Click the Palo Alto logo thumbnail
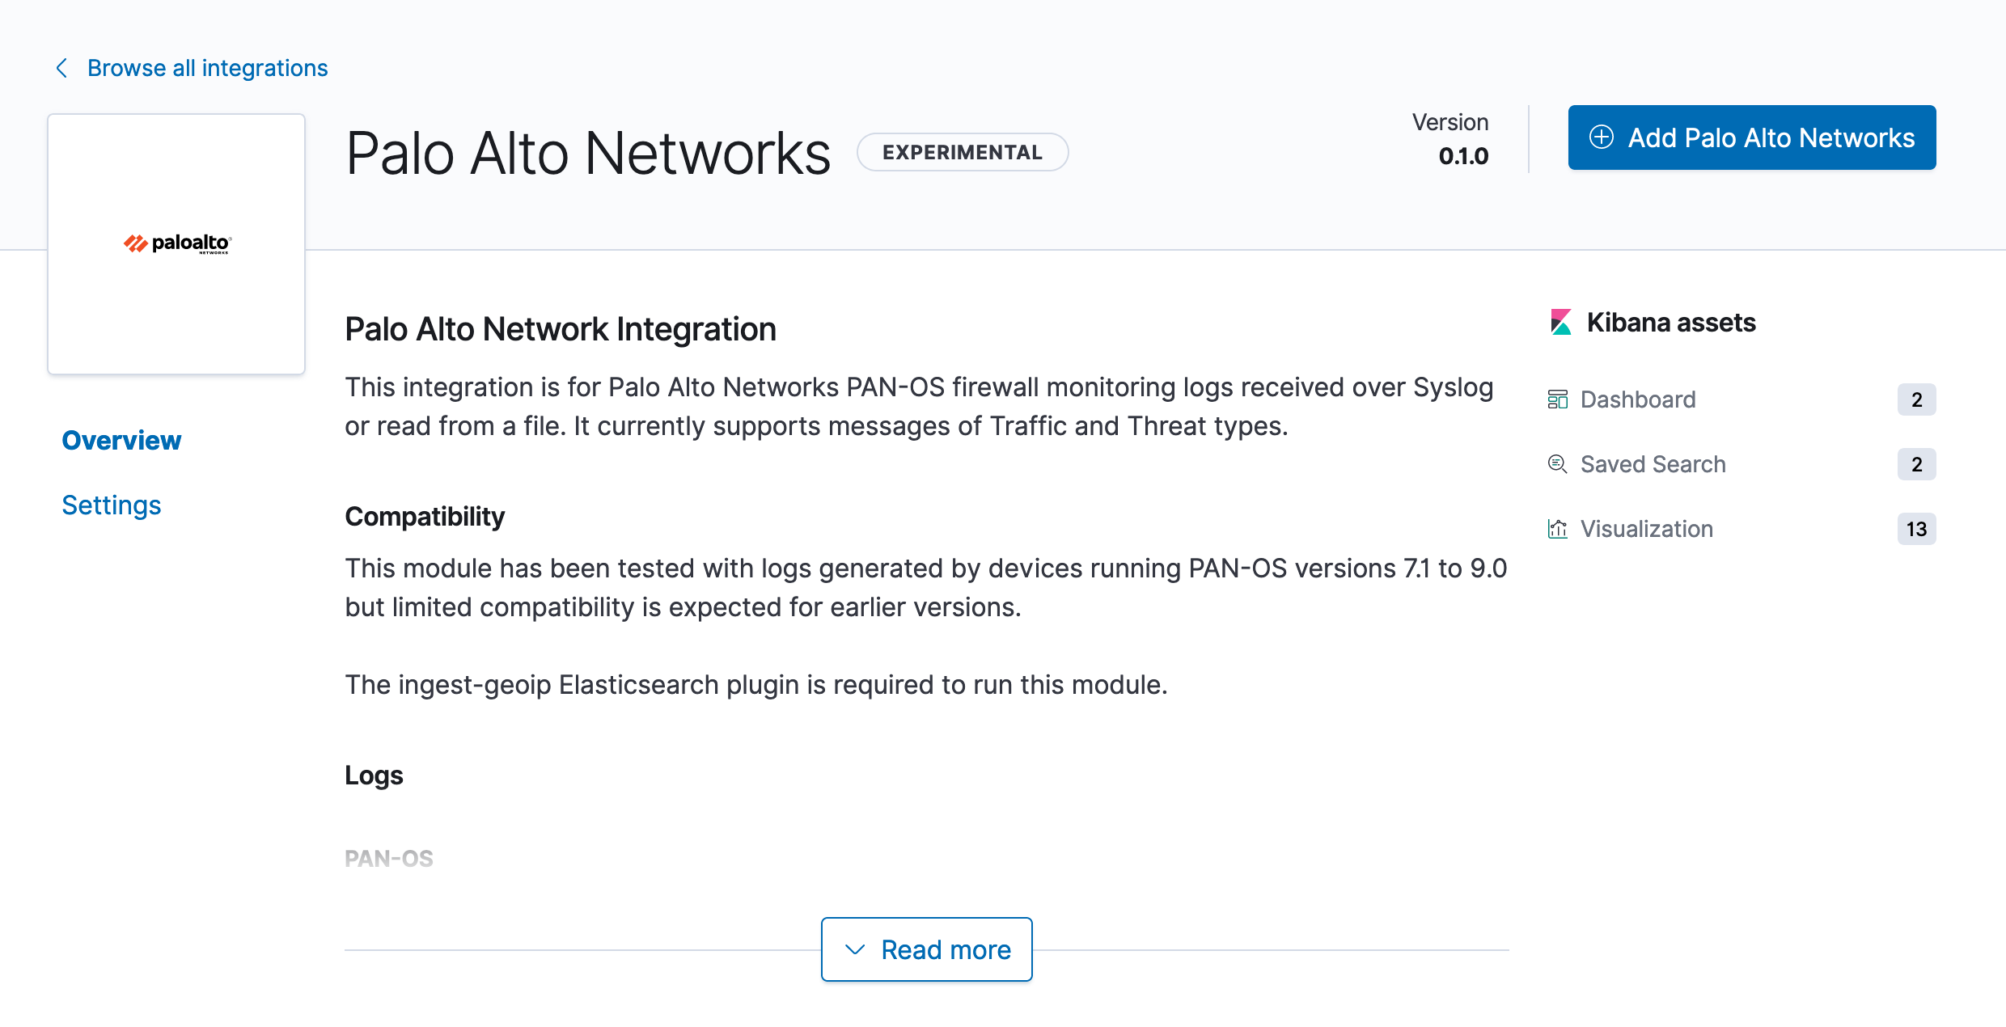The width and height of the screenshot is (2006, 1027). point(176,243)
